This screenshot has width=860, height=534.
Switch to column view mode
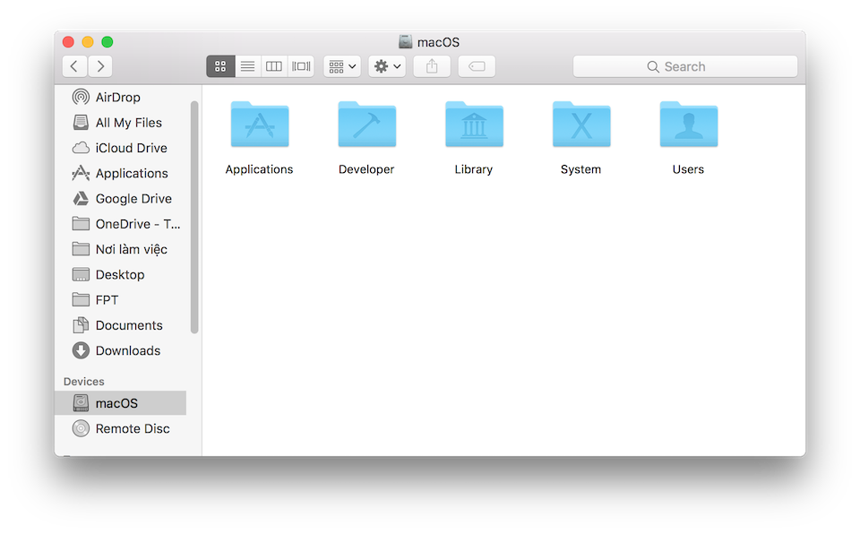tap(274, 66)
